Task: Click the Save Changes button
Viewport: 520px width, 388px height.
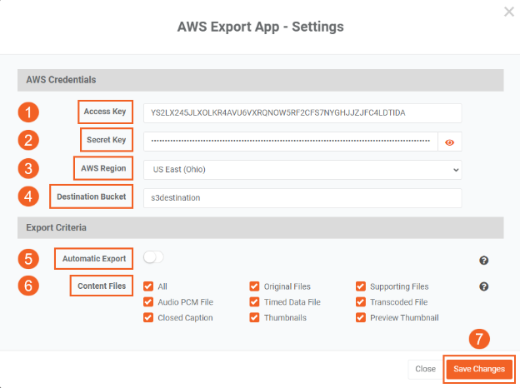Action: [x=478, y=369]
